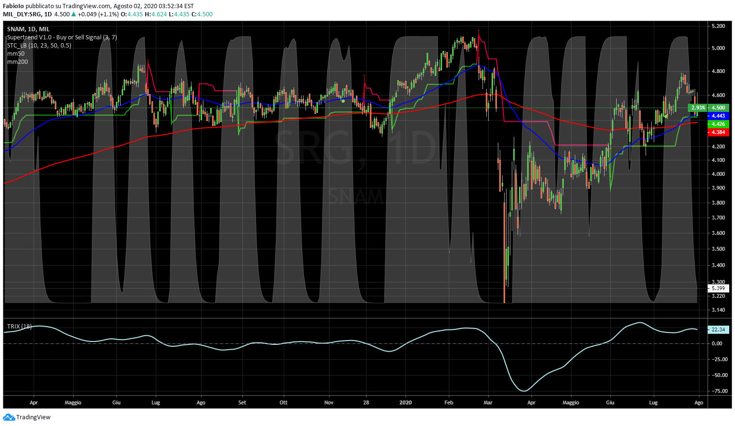Screen dimensions: 735x426
Task: Open the TradingView text link beside the logo
Action: (x=33, y=417)
